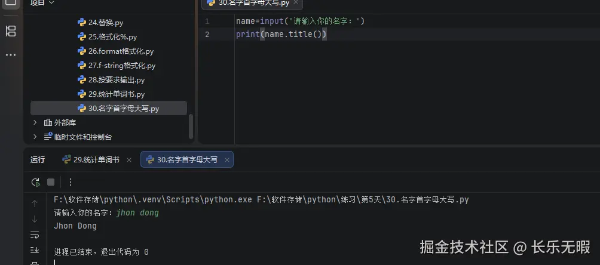
Task: Click the python.exe command path line
Action: tap(261, 199)
